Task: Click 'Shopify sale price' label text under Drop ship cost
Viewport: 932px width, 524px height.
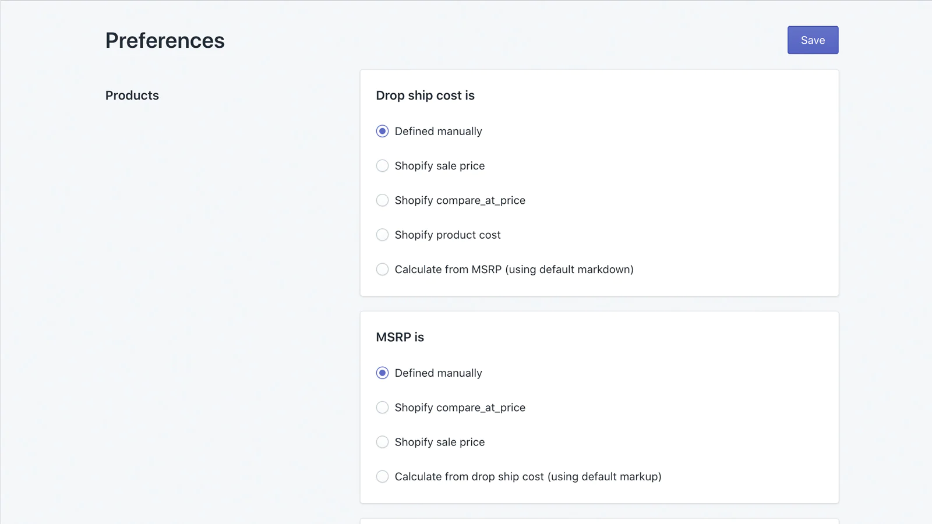Action: click(x=439, y=166)
